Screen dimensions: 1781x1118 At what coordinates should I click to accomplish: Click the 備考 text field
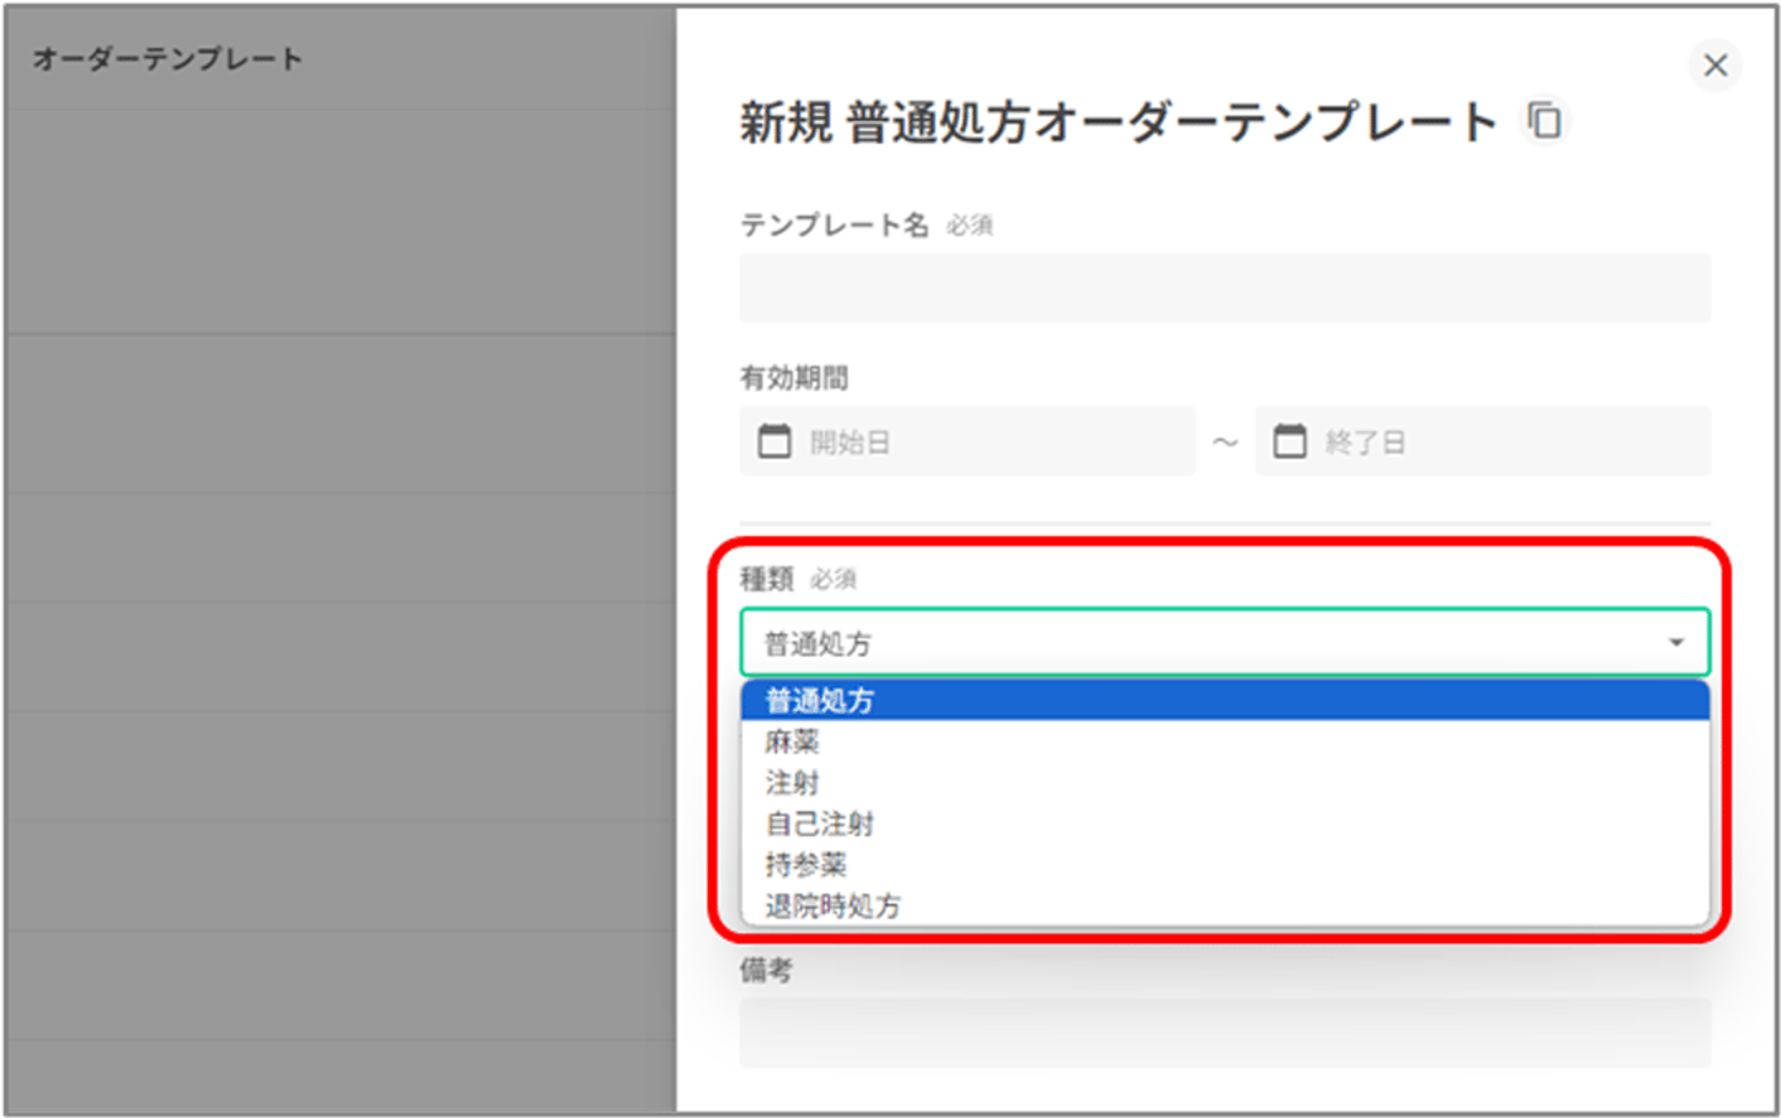(1224, 1033)
